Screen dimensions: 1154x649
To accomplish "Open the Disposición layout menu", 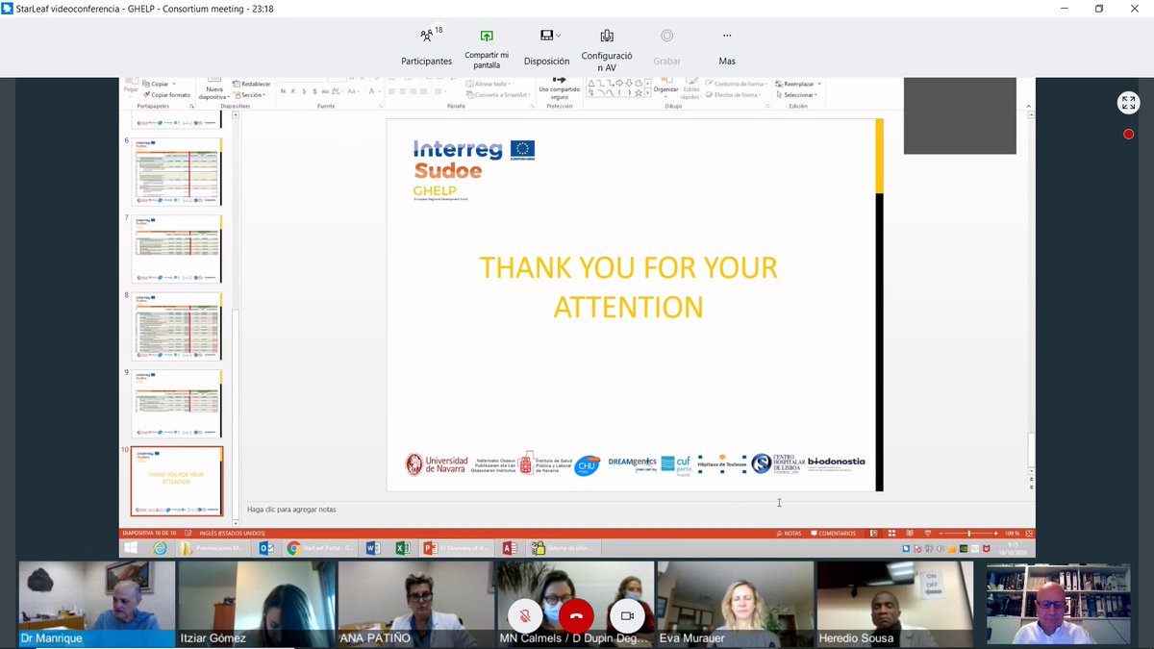I will [x=546, y=46].
